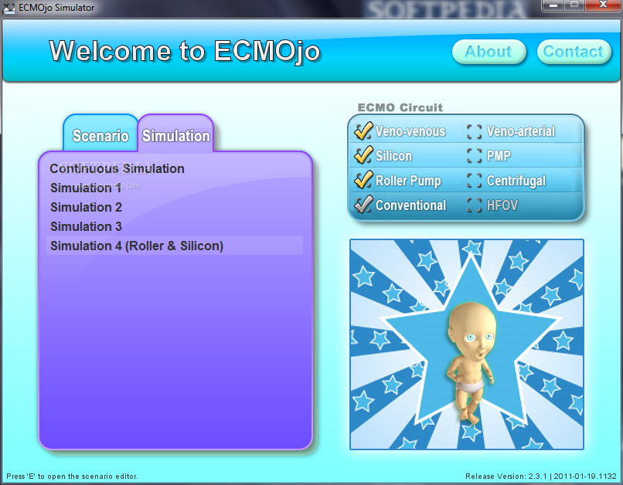Toggle the Roller Pump checkbox
This screenshot has height=485, width=623.
click(x=363, y=181)
